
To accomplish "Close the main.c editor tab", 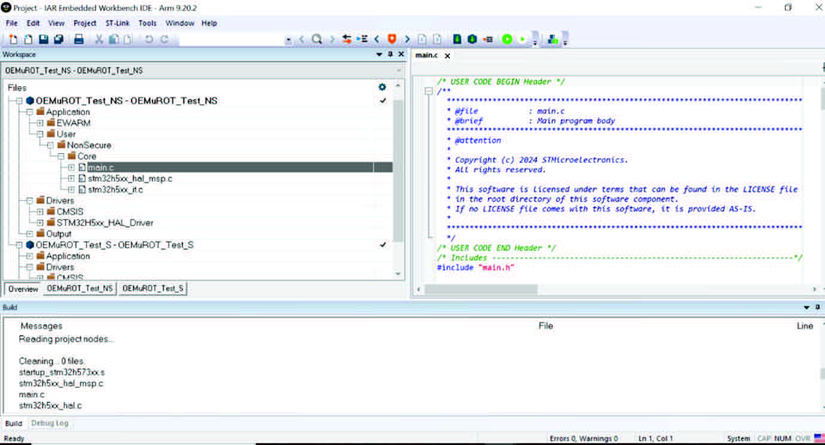I will (447, 56).
